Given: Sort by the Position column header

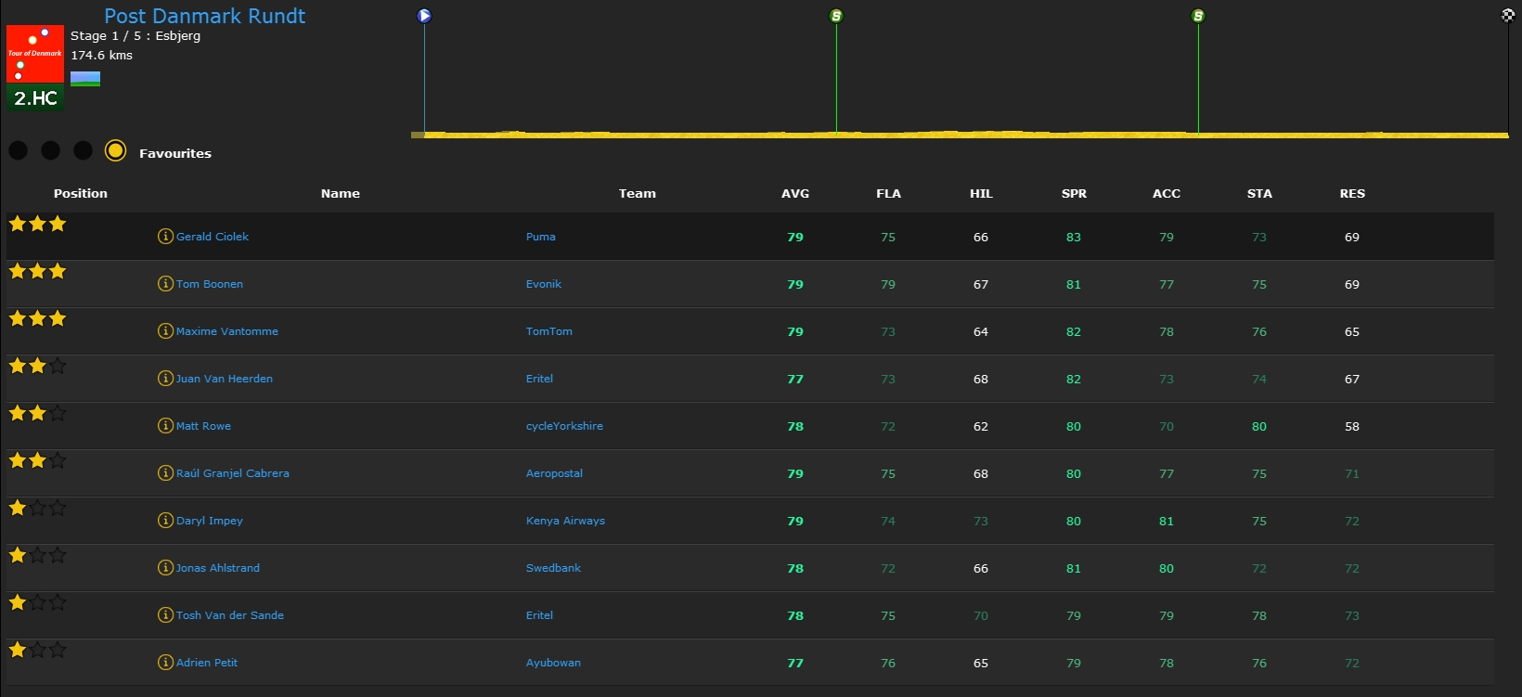Looking at the screenshot, I should pos(81,193).
